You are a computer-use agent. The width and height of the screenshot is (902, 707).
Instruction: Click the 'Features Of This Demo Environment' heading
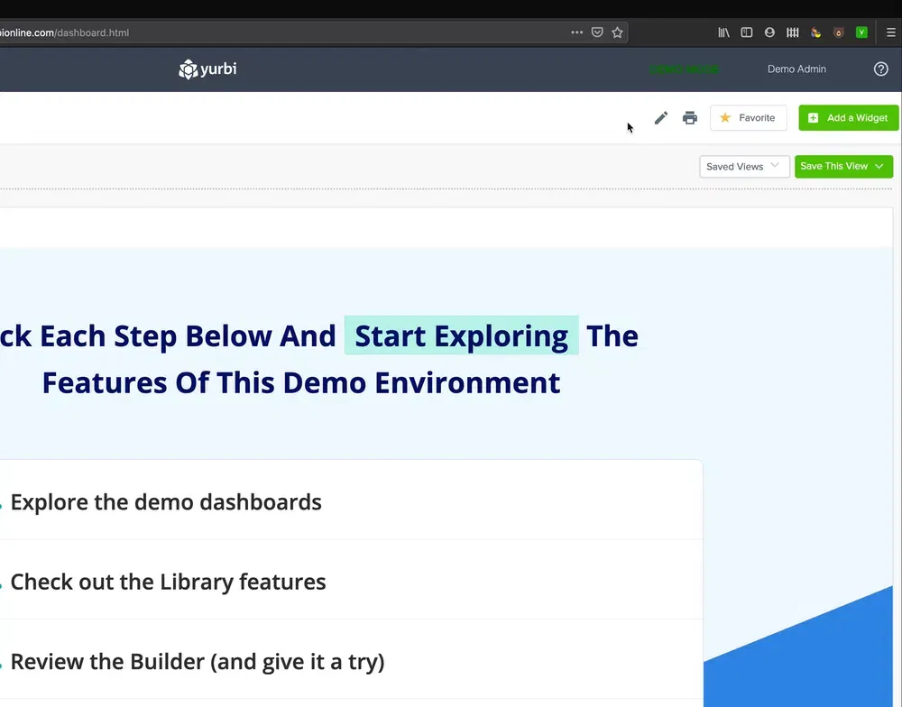click(301, 382)
